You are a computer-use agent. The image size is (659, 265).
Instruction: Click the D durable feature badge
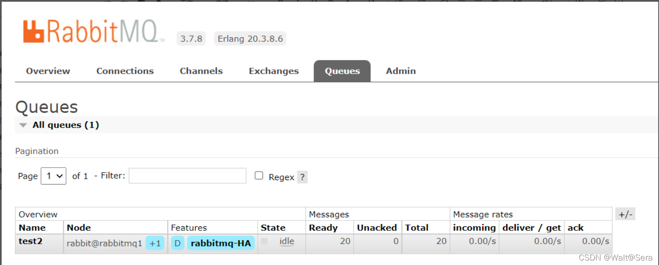pyautogui.click(x=177, y=243)
